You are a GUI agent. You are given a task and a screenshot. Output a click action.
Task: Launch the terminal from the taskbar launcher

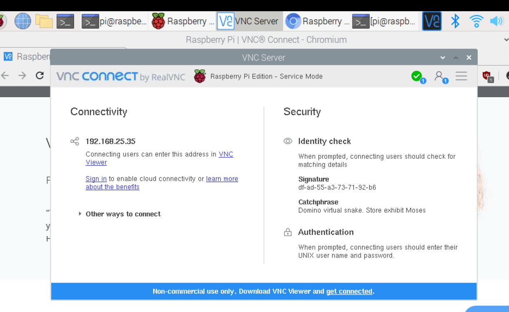click(x=65, y=21)
